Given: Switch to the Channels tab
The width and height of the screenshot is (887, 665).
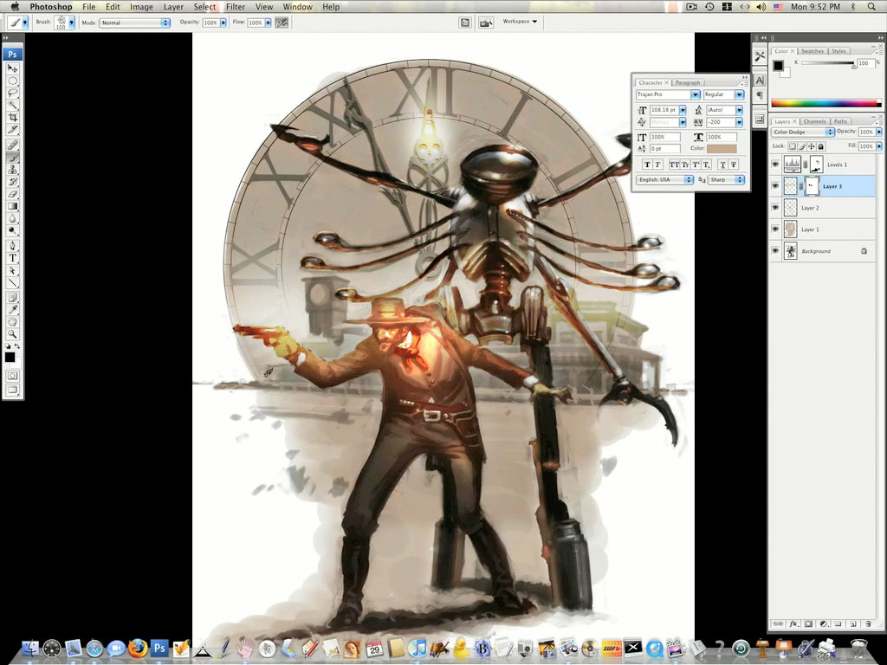Looking at the screenshot, I should [815, 121].
